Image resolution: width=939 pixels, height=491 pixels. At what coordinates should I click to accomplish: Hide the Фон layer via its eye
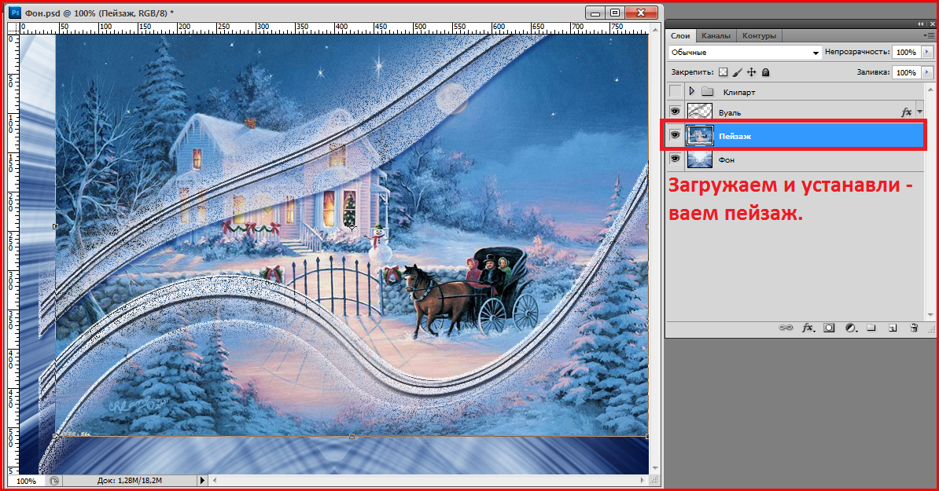(675, 159)
